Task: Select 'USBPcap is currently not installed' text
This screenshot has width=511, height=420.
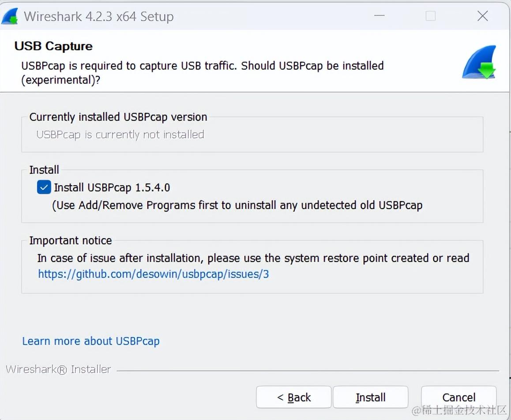Action: (x=120, y=135)
